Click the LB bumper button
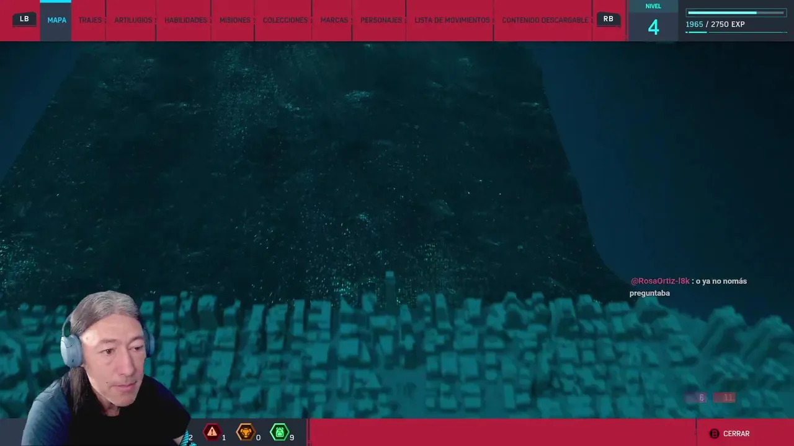The image size is (794, 446). coord(24,19)
